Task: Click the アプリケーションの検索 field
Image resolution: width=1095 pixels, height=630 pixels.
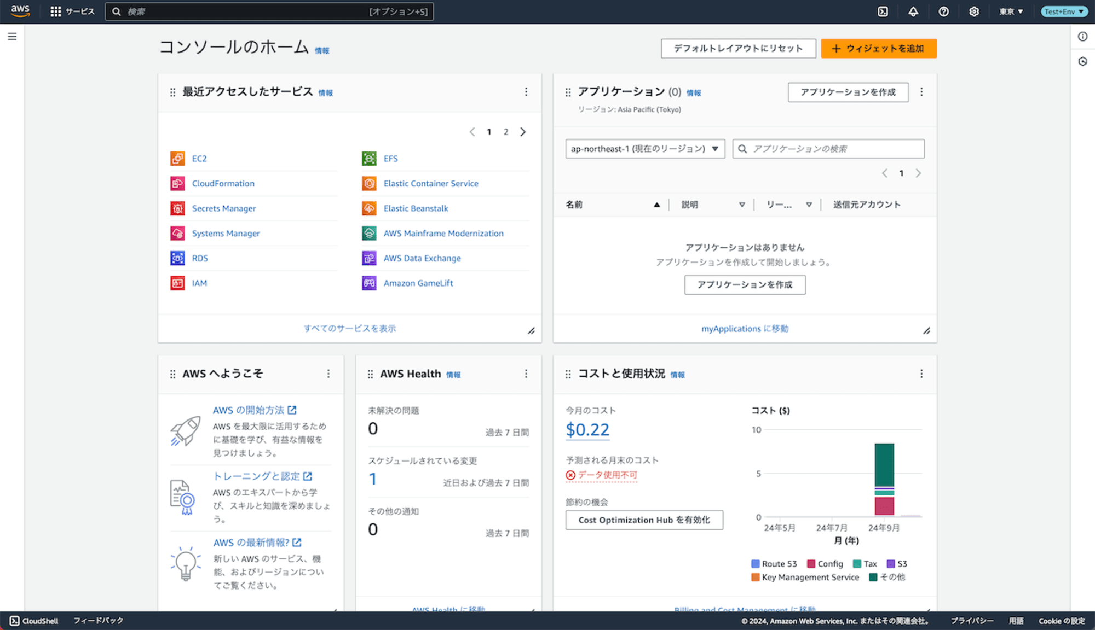Action: 828,149
